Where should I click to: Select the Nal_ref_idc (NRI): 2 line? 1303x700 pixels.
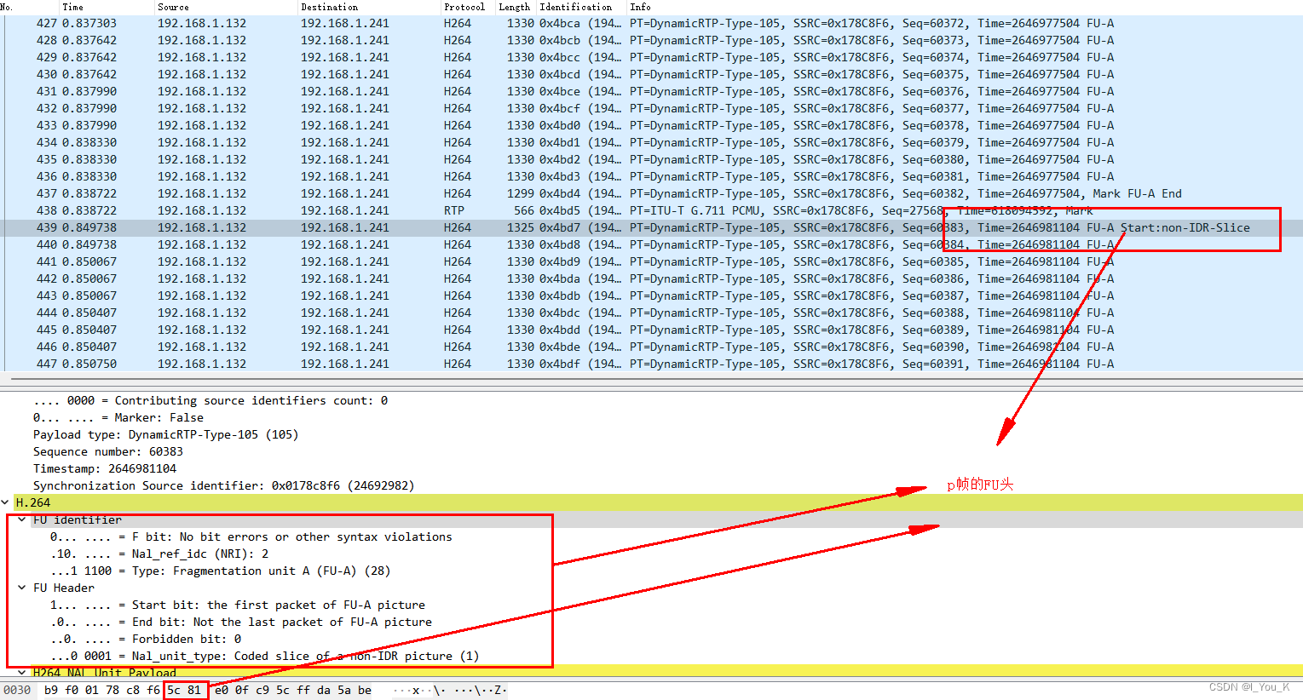pos(159,554)
